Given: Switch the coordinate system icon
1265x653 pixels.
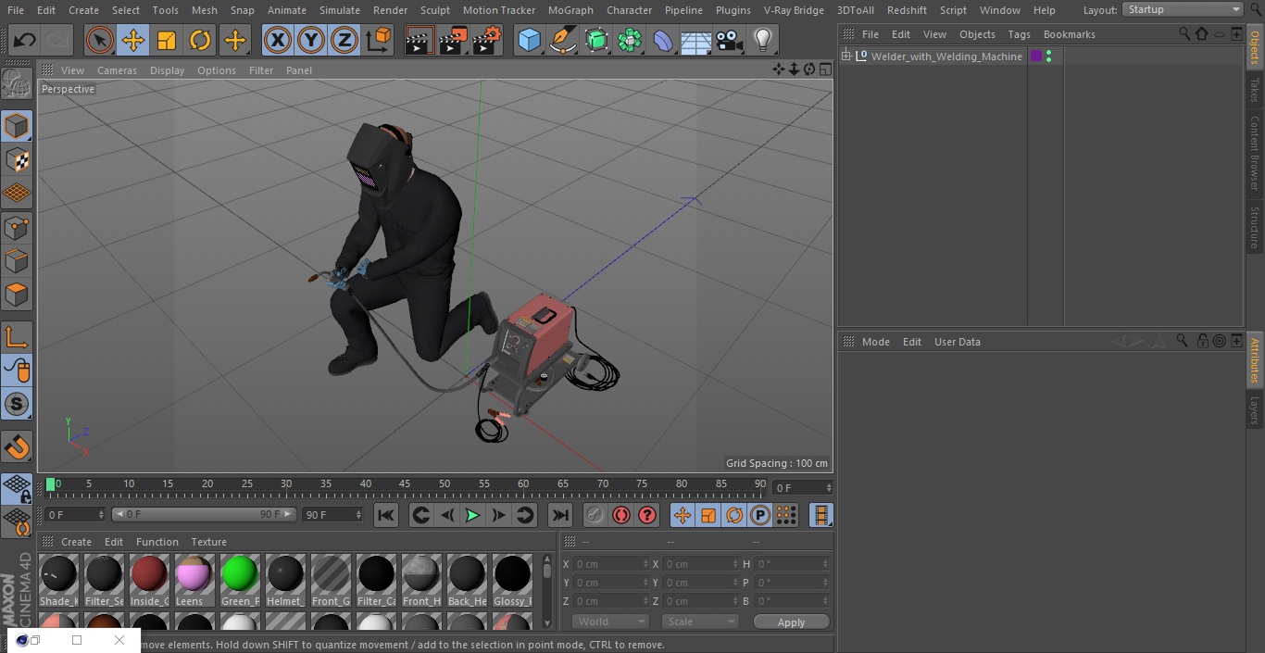Looking at the screenshot, I should 379,40.
